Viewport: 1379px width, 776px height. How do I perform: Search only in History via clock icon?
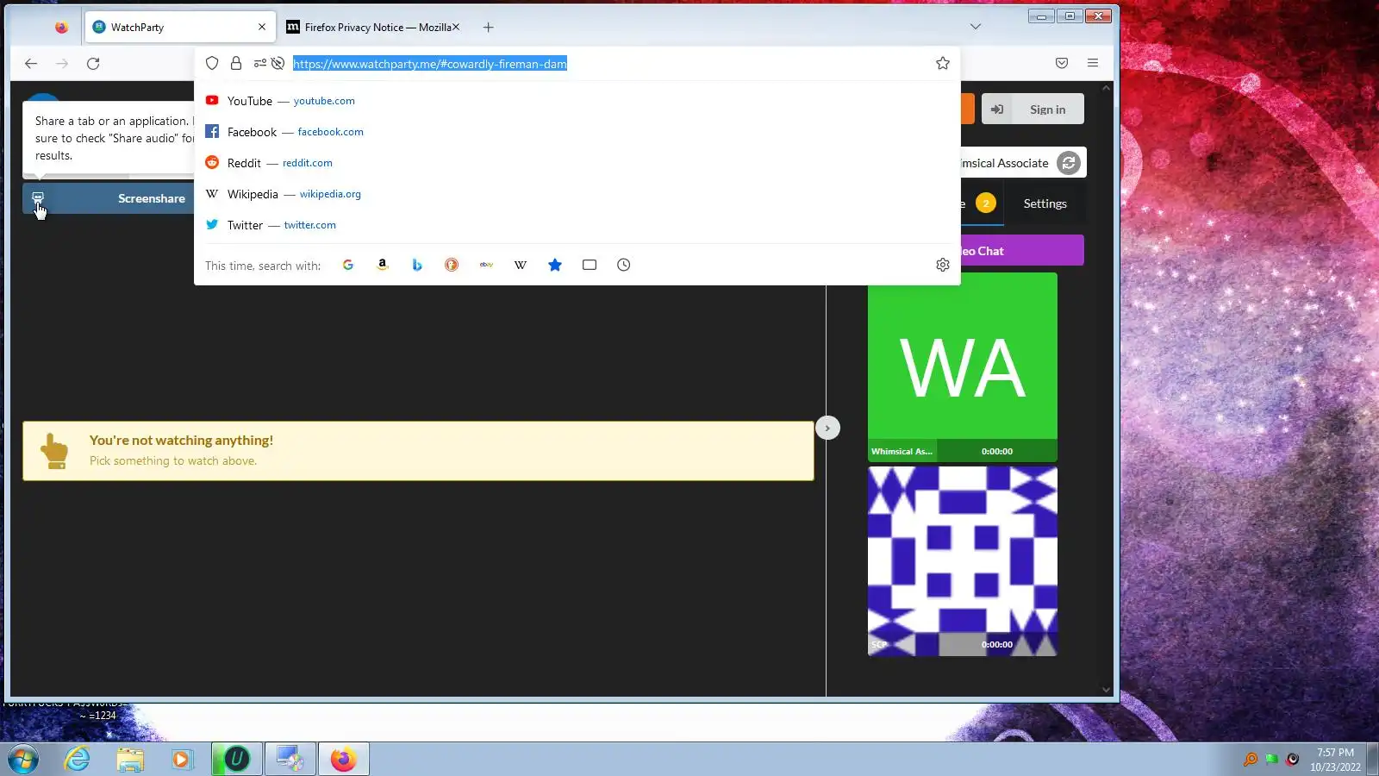(x=624, y=265)
